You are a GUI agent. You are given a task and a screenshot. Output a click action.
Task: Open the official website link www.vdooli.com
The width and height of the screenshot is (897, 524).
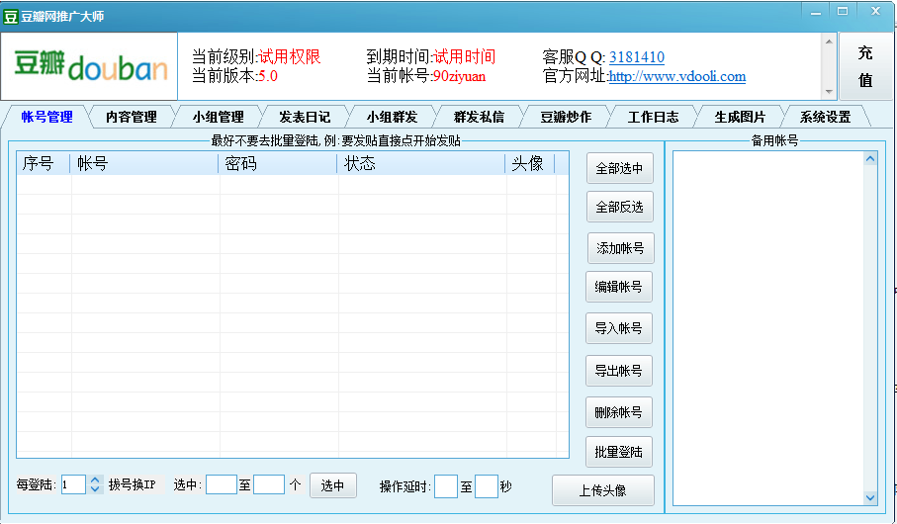pyautogui.click(x=677, y=76)
